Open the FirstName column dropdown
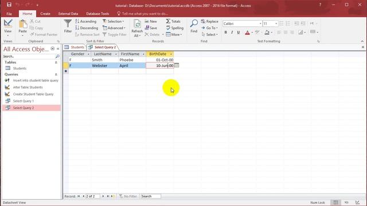 (x=143, y=54)
